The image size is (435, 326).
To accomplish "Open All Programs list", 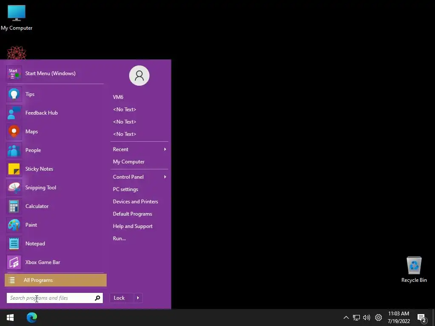I will click(56, 280).
